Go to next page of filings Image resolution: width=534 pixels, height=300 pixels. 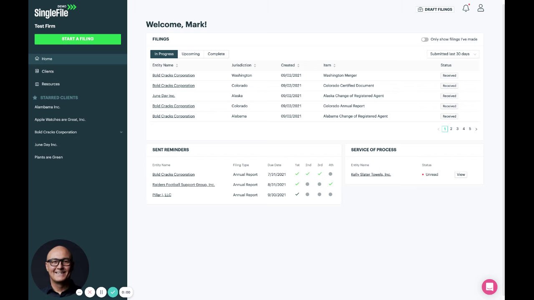click(x=476, y=129)
